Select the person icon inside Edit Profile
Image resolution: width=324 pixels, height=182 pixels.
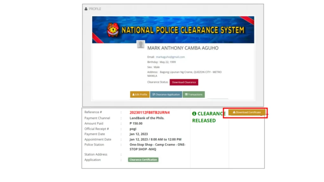coord(133,94)
